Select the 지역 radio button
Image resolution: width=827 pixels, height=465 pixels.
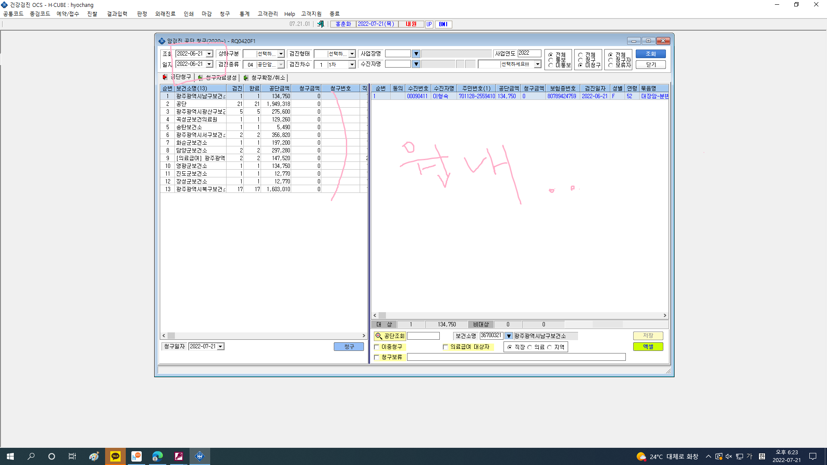[550, 347]
